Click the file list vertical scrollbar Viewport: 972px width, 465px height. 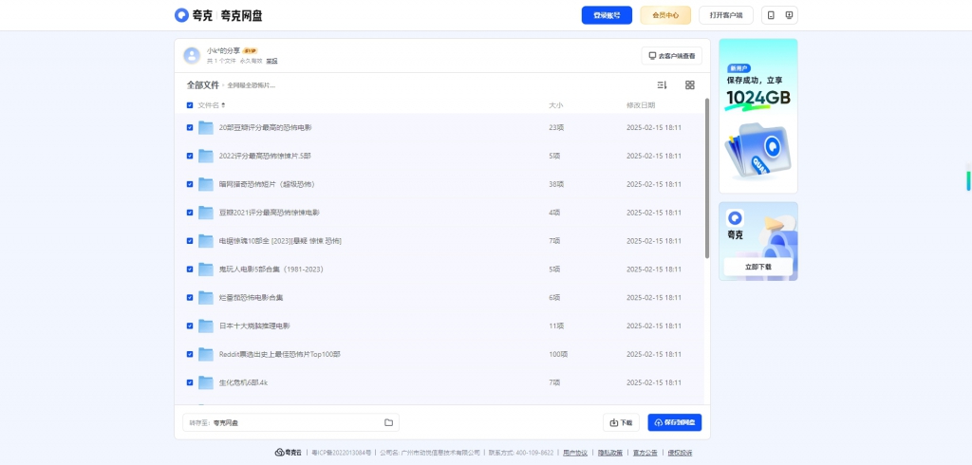click(x=706, y=178)
